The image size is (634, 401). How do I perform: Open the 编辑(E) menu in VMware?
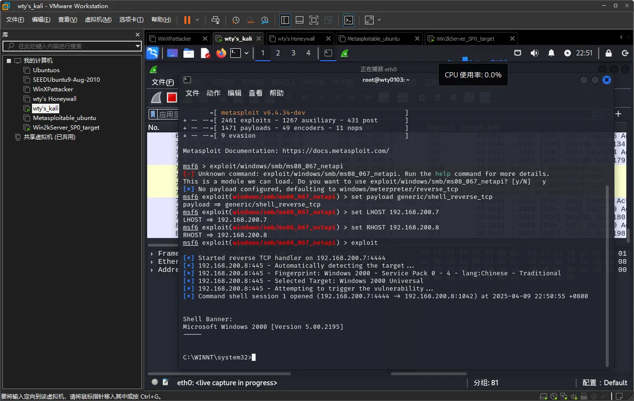[x=41, y=20]
